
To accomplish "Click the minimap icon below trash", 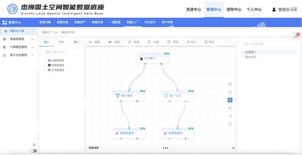I will (x=230, y=116).
